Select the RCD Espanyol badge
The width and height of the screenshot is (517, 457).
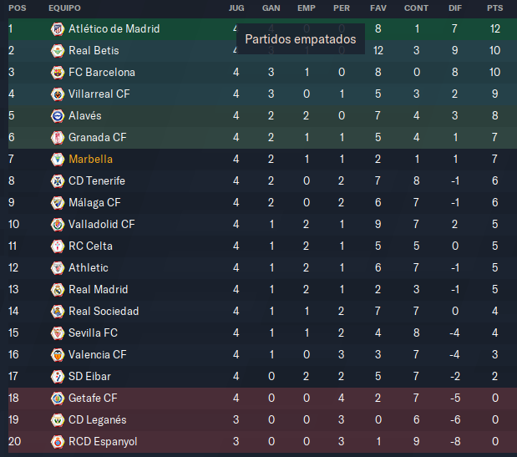tap(58, 441)
